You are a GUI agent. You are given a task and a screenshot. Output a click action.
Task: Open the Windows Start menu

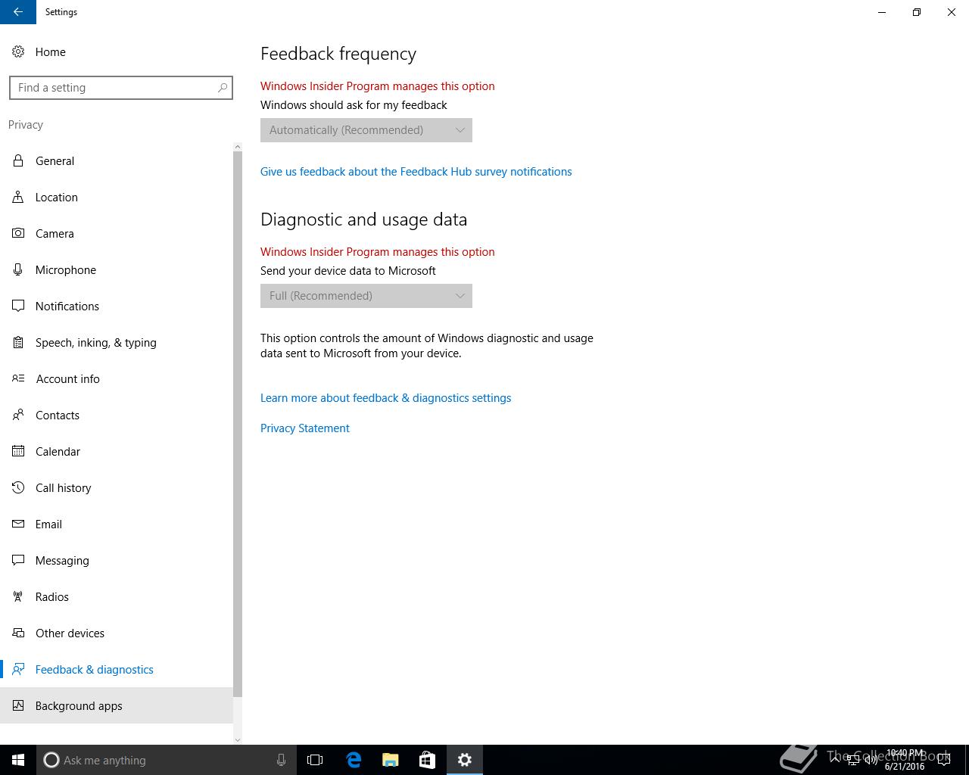pos(18,760)
